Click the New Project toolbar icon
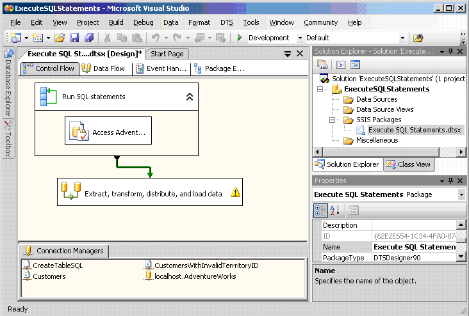Viewport: 469px width, 316px height. 16,38
